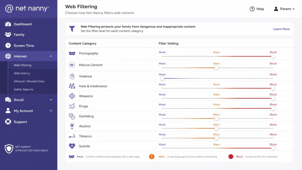Click the Drugs slider handle

pos(273,109)
